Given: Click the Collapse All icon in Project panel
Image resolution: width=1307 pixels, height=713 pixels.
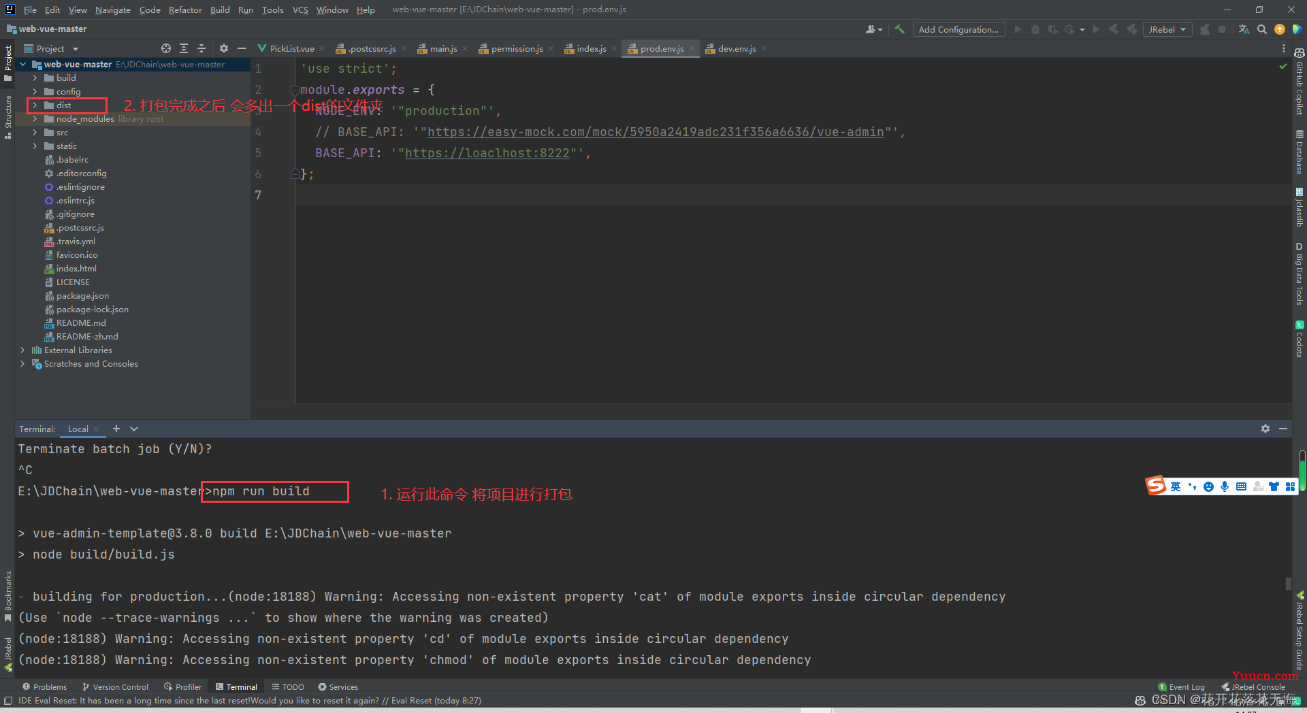Looking at the screenshot, I should coord(201,48).
